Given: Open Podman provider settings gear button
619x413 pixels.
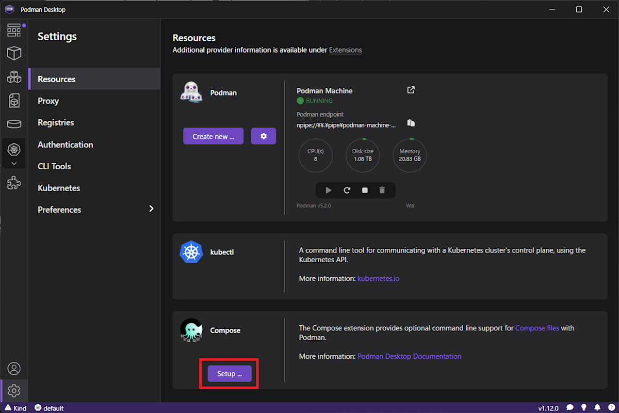Looking at the screenshot, I should point(264,136).
